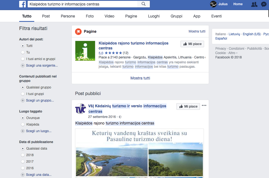
Task: Click green info page thumbnail icon
Action: tap(85, 51)
